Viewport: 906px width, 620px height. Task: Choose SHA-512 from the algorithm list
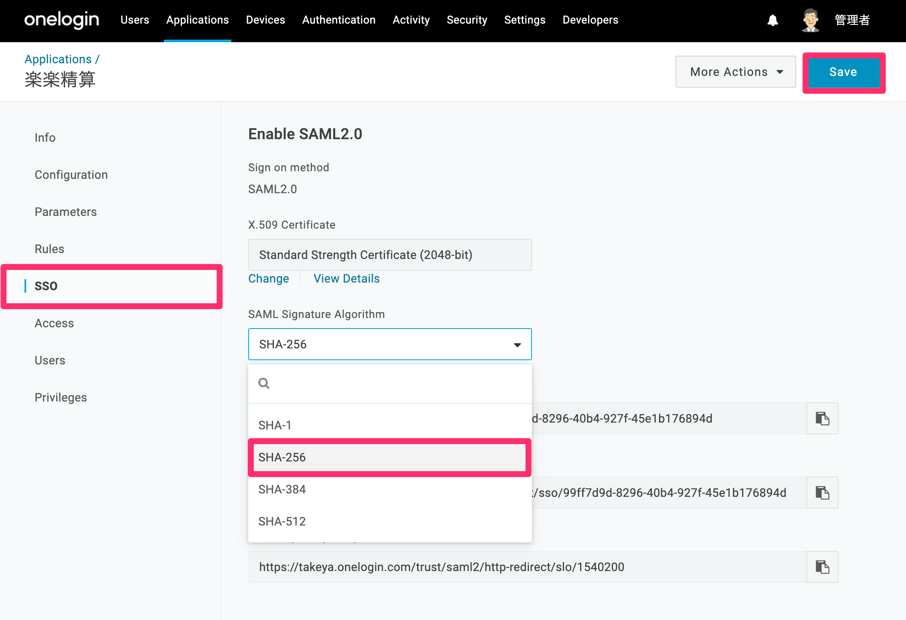390,521
